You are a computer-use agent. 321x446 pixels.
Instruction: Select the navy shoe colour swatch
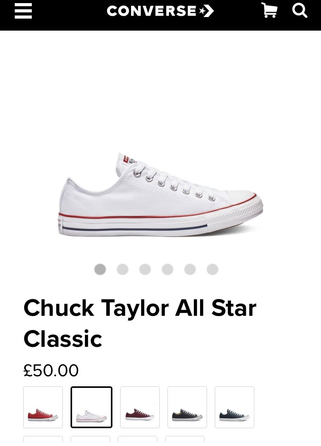pos(234,407)
